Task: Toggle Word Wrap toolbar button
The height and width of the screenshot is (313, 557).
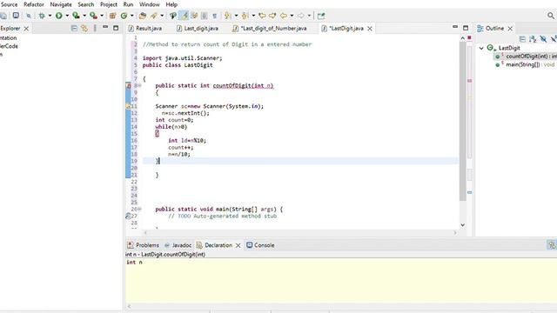Action: pyautogui.click(x=194, y=16)
